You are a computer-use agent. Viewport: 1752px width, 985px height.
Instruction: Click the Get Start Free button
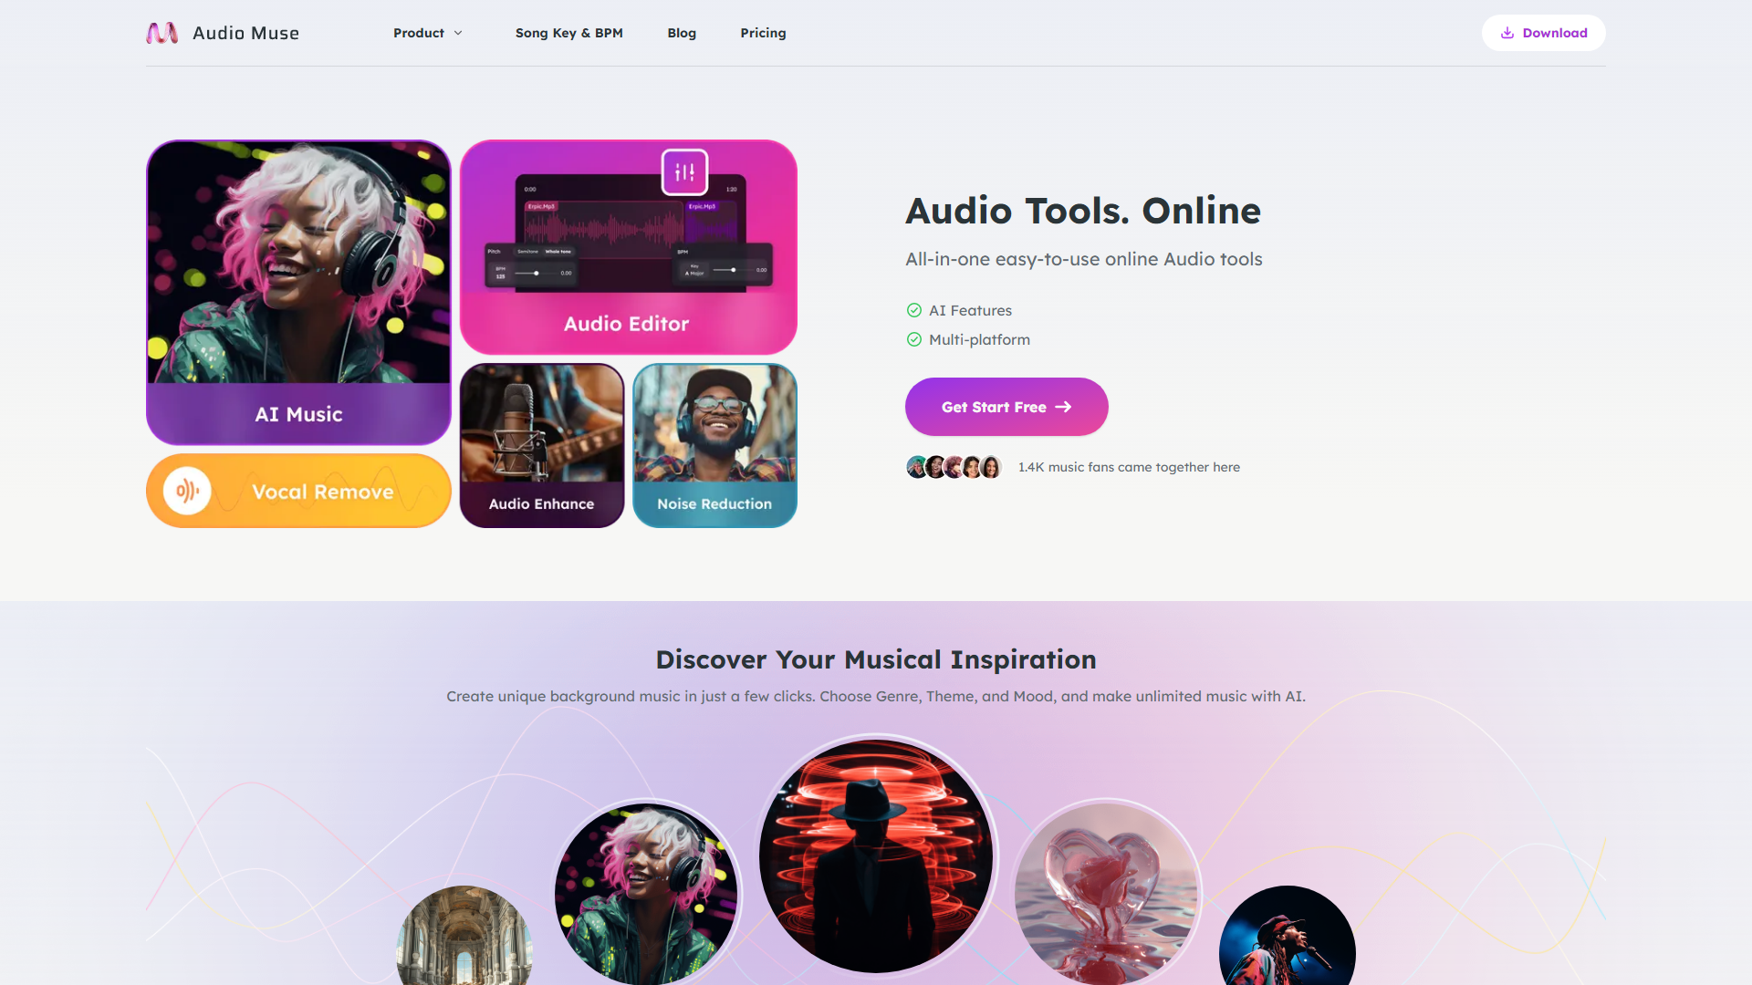[1005, 405]
